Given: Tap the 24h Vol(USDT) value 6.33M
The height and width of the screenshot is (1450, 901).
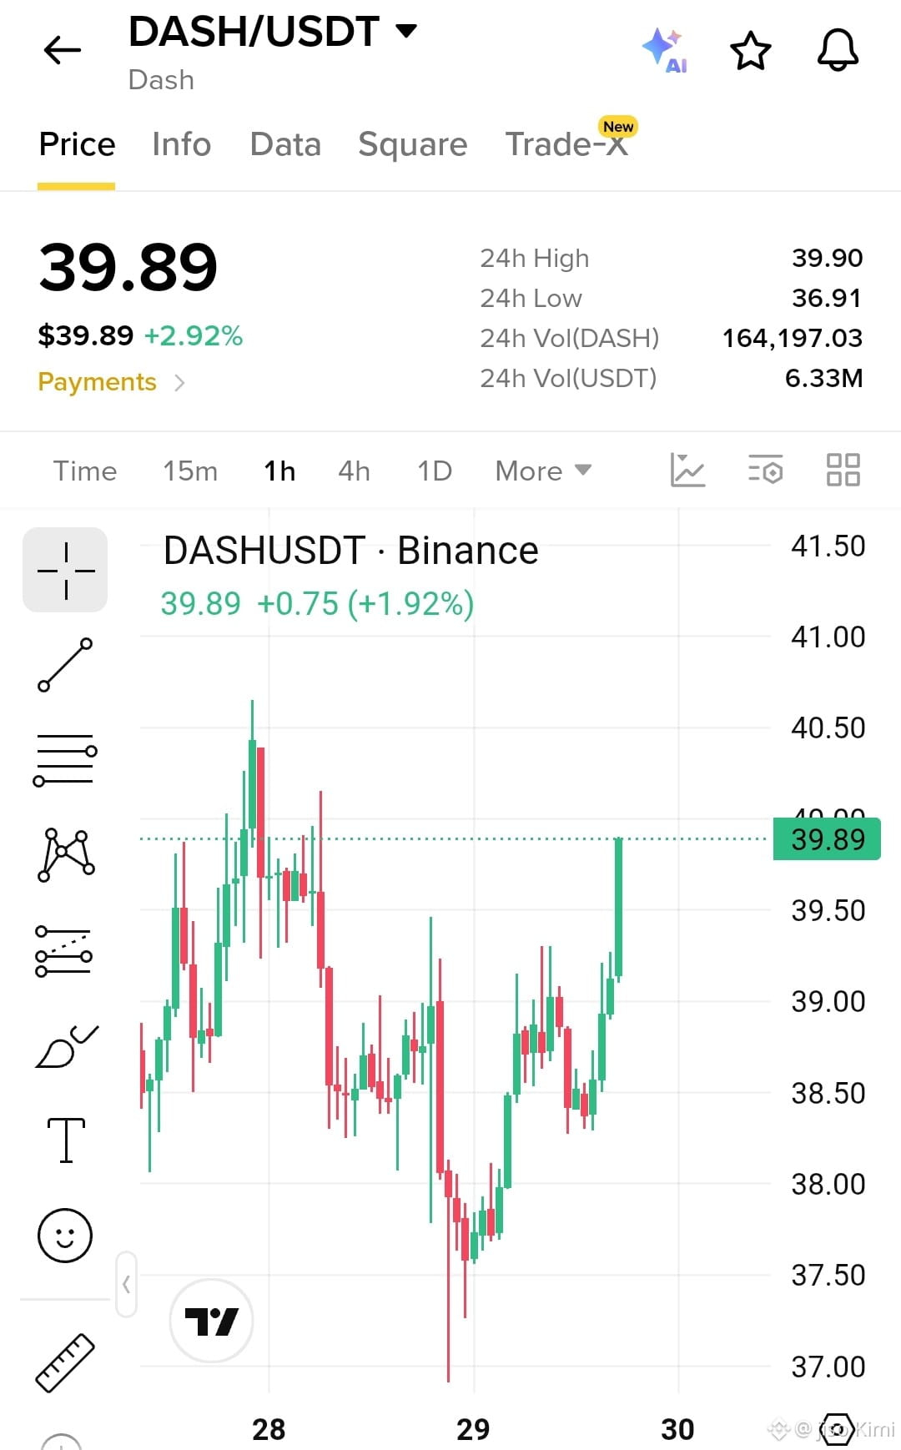Looking at the screenshot, I should pos(823,378).
